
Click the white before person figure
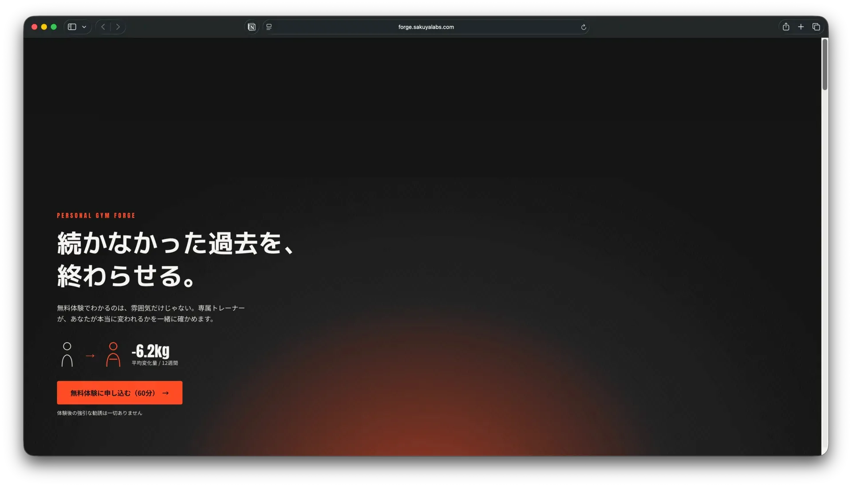[67, 354]
